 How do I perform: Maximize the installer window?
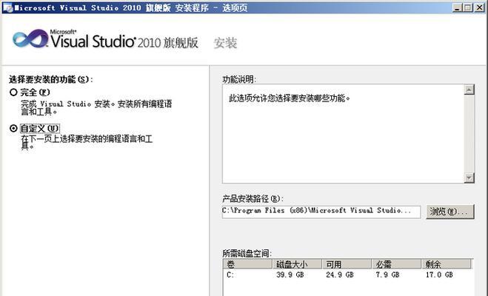click(467, 7)
